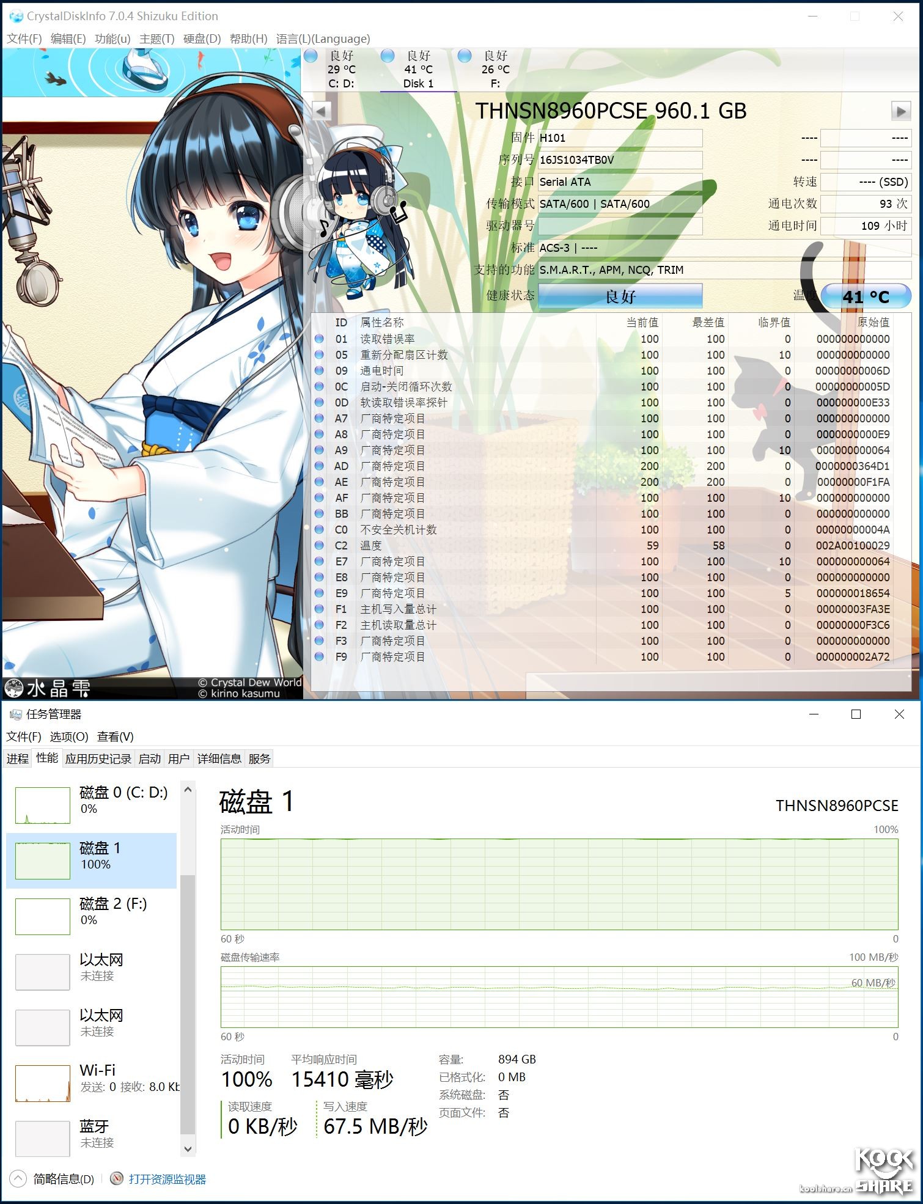The width and height of the screenshot is (923, 1204).
Task: Click the 通电次数 value 93 次
Action: [x=866, y=204]
